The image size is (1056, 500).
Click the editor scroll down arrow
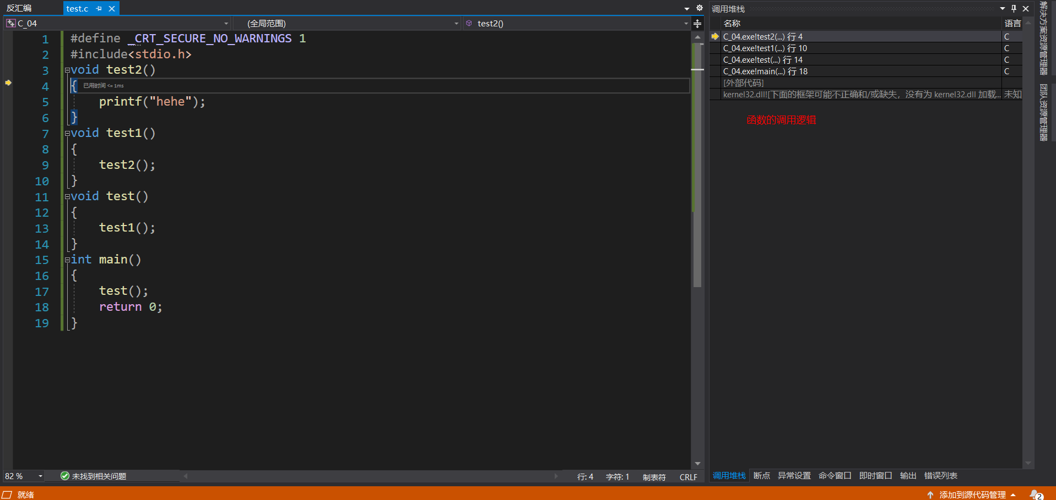coord(697,464)
